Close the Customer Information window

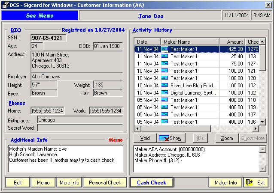tap(268, 5)
